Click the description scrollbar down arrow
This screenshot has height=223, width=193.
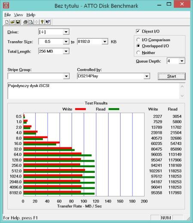[x=182, y=95]
